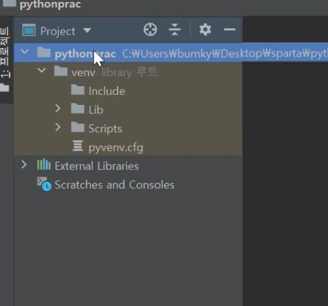This screenshot has width=328, height=306.
Task: Select the Scripts folder name
Action: point(105,129)
